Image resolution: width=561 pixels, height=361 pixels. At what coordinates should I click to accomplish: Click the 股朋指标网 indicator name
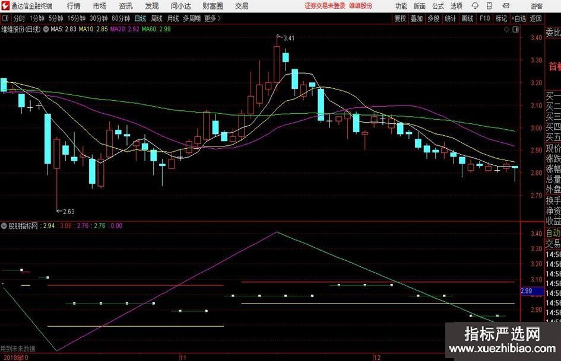(x=23, y=226)
